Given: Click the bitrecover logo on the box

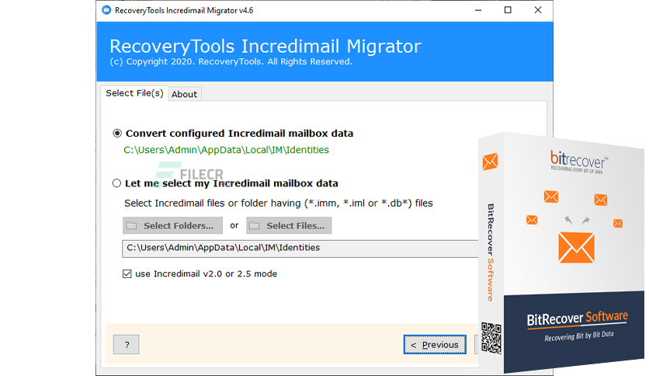Looking at the screenshot, I should pos(578,162).
